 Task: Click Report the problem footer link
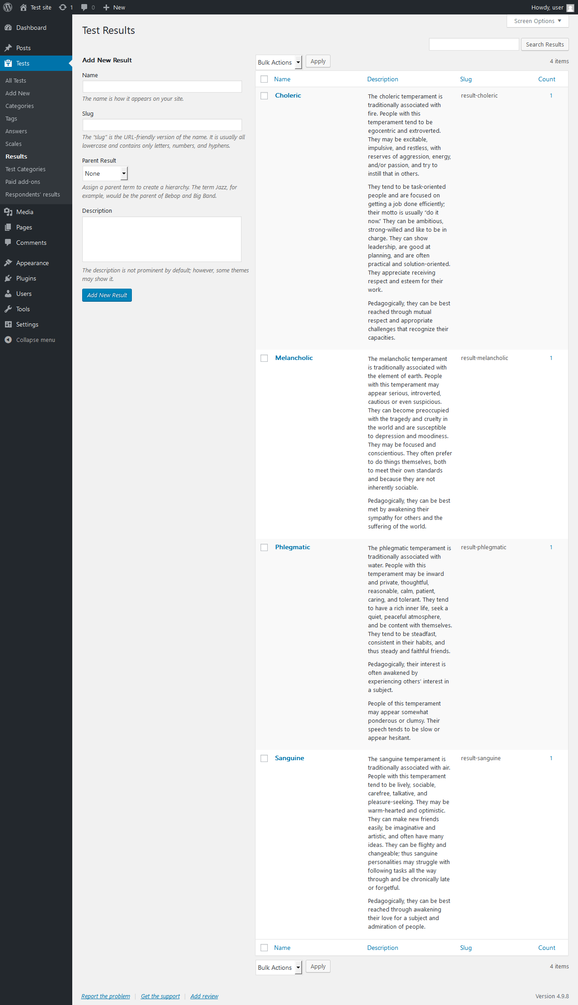coord(106,996)
